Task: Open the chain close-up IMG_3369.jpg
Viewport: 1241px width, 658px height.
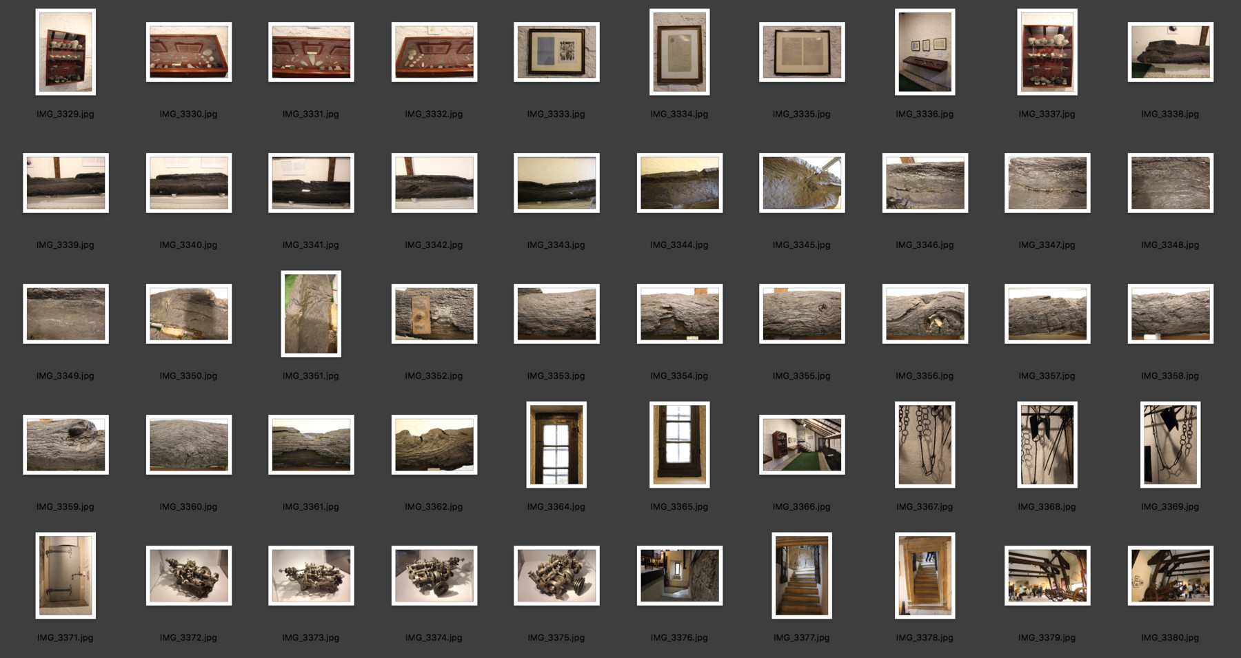Action: (1170, 444)
